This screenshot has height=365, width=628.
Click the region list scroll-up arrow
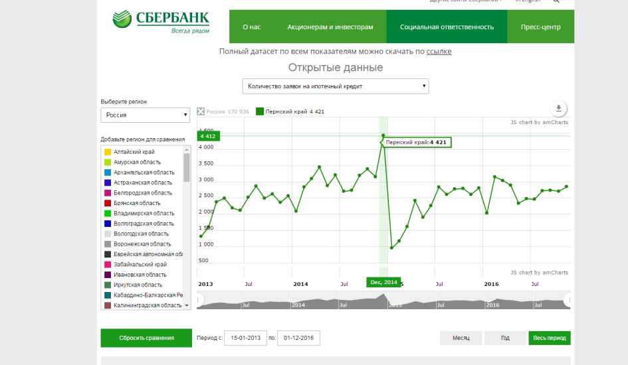point(187,149)
